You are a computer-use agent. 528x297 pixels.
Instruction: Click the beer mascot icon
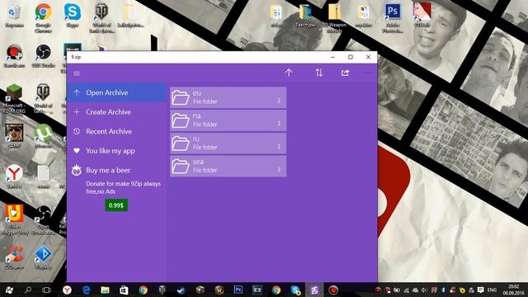(77, 171)
